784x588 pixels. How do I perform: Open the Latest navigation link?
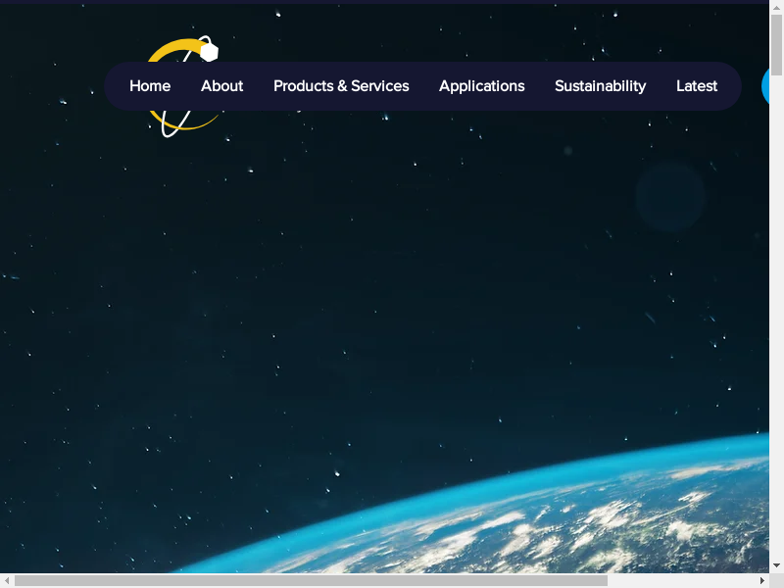pyautogui.click(x=696, y=86)
